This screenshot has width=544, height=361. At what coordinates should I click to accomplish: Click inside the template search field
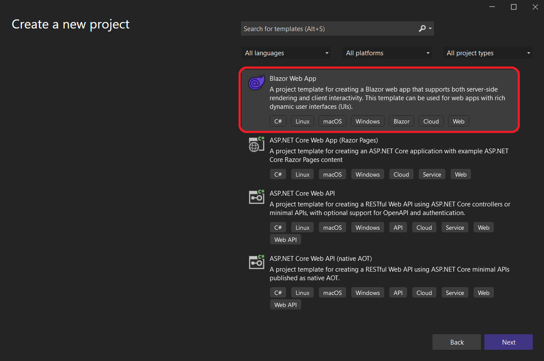tap(328, 28)
